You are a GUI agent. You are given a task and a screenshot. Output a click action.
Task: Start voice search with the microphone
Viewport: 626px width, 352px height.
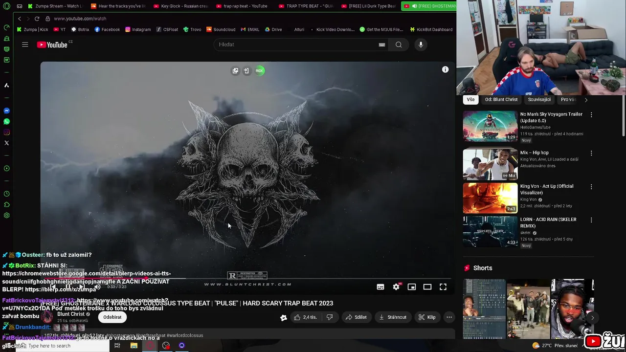421,44
